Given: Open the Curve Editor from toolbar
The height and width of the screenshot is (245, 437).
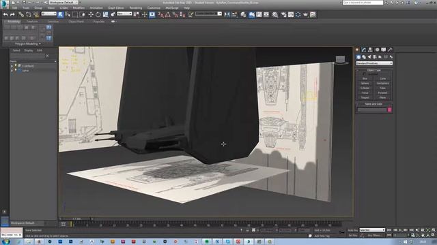Looking at the screenshot, I should pos(259,14).
